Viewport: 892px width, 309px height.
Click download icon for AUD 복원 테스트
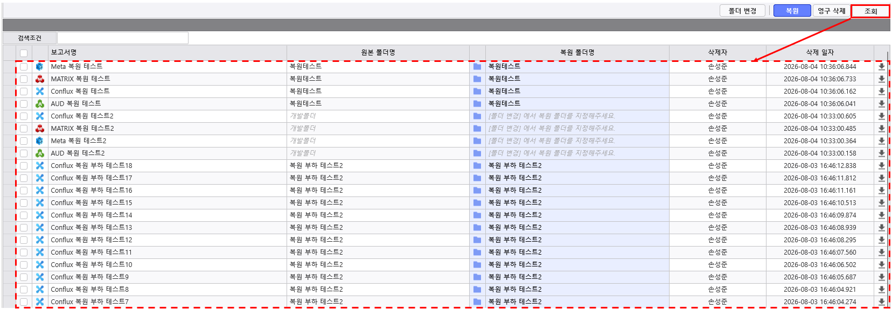pos(881,104)
